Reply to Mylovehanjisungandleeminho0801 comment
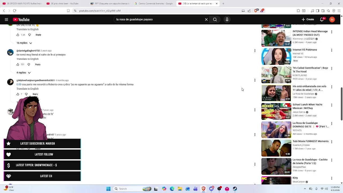Screen dimensions: 343x193 pos(35,94)
